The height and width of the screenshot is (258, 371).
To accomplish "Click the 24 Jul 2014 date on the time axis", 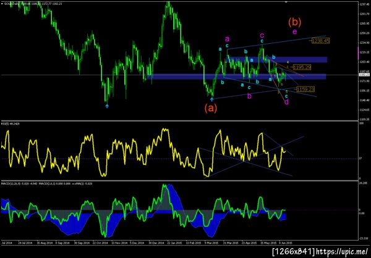I will point(25,243).
